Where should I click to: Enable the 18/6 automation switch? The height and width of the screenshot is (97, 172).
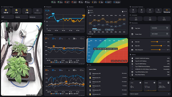click(142, 11)
